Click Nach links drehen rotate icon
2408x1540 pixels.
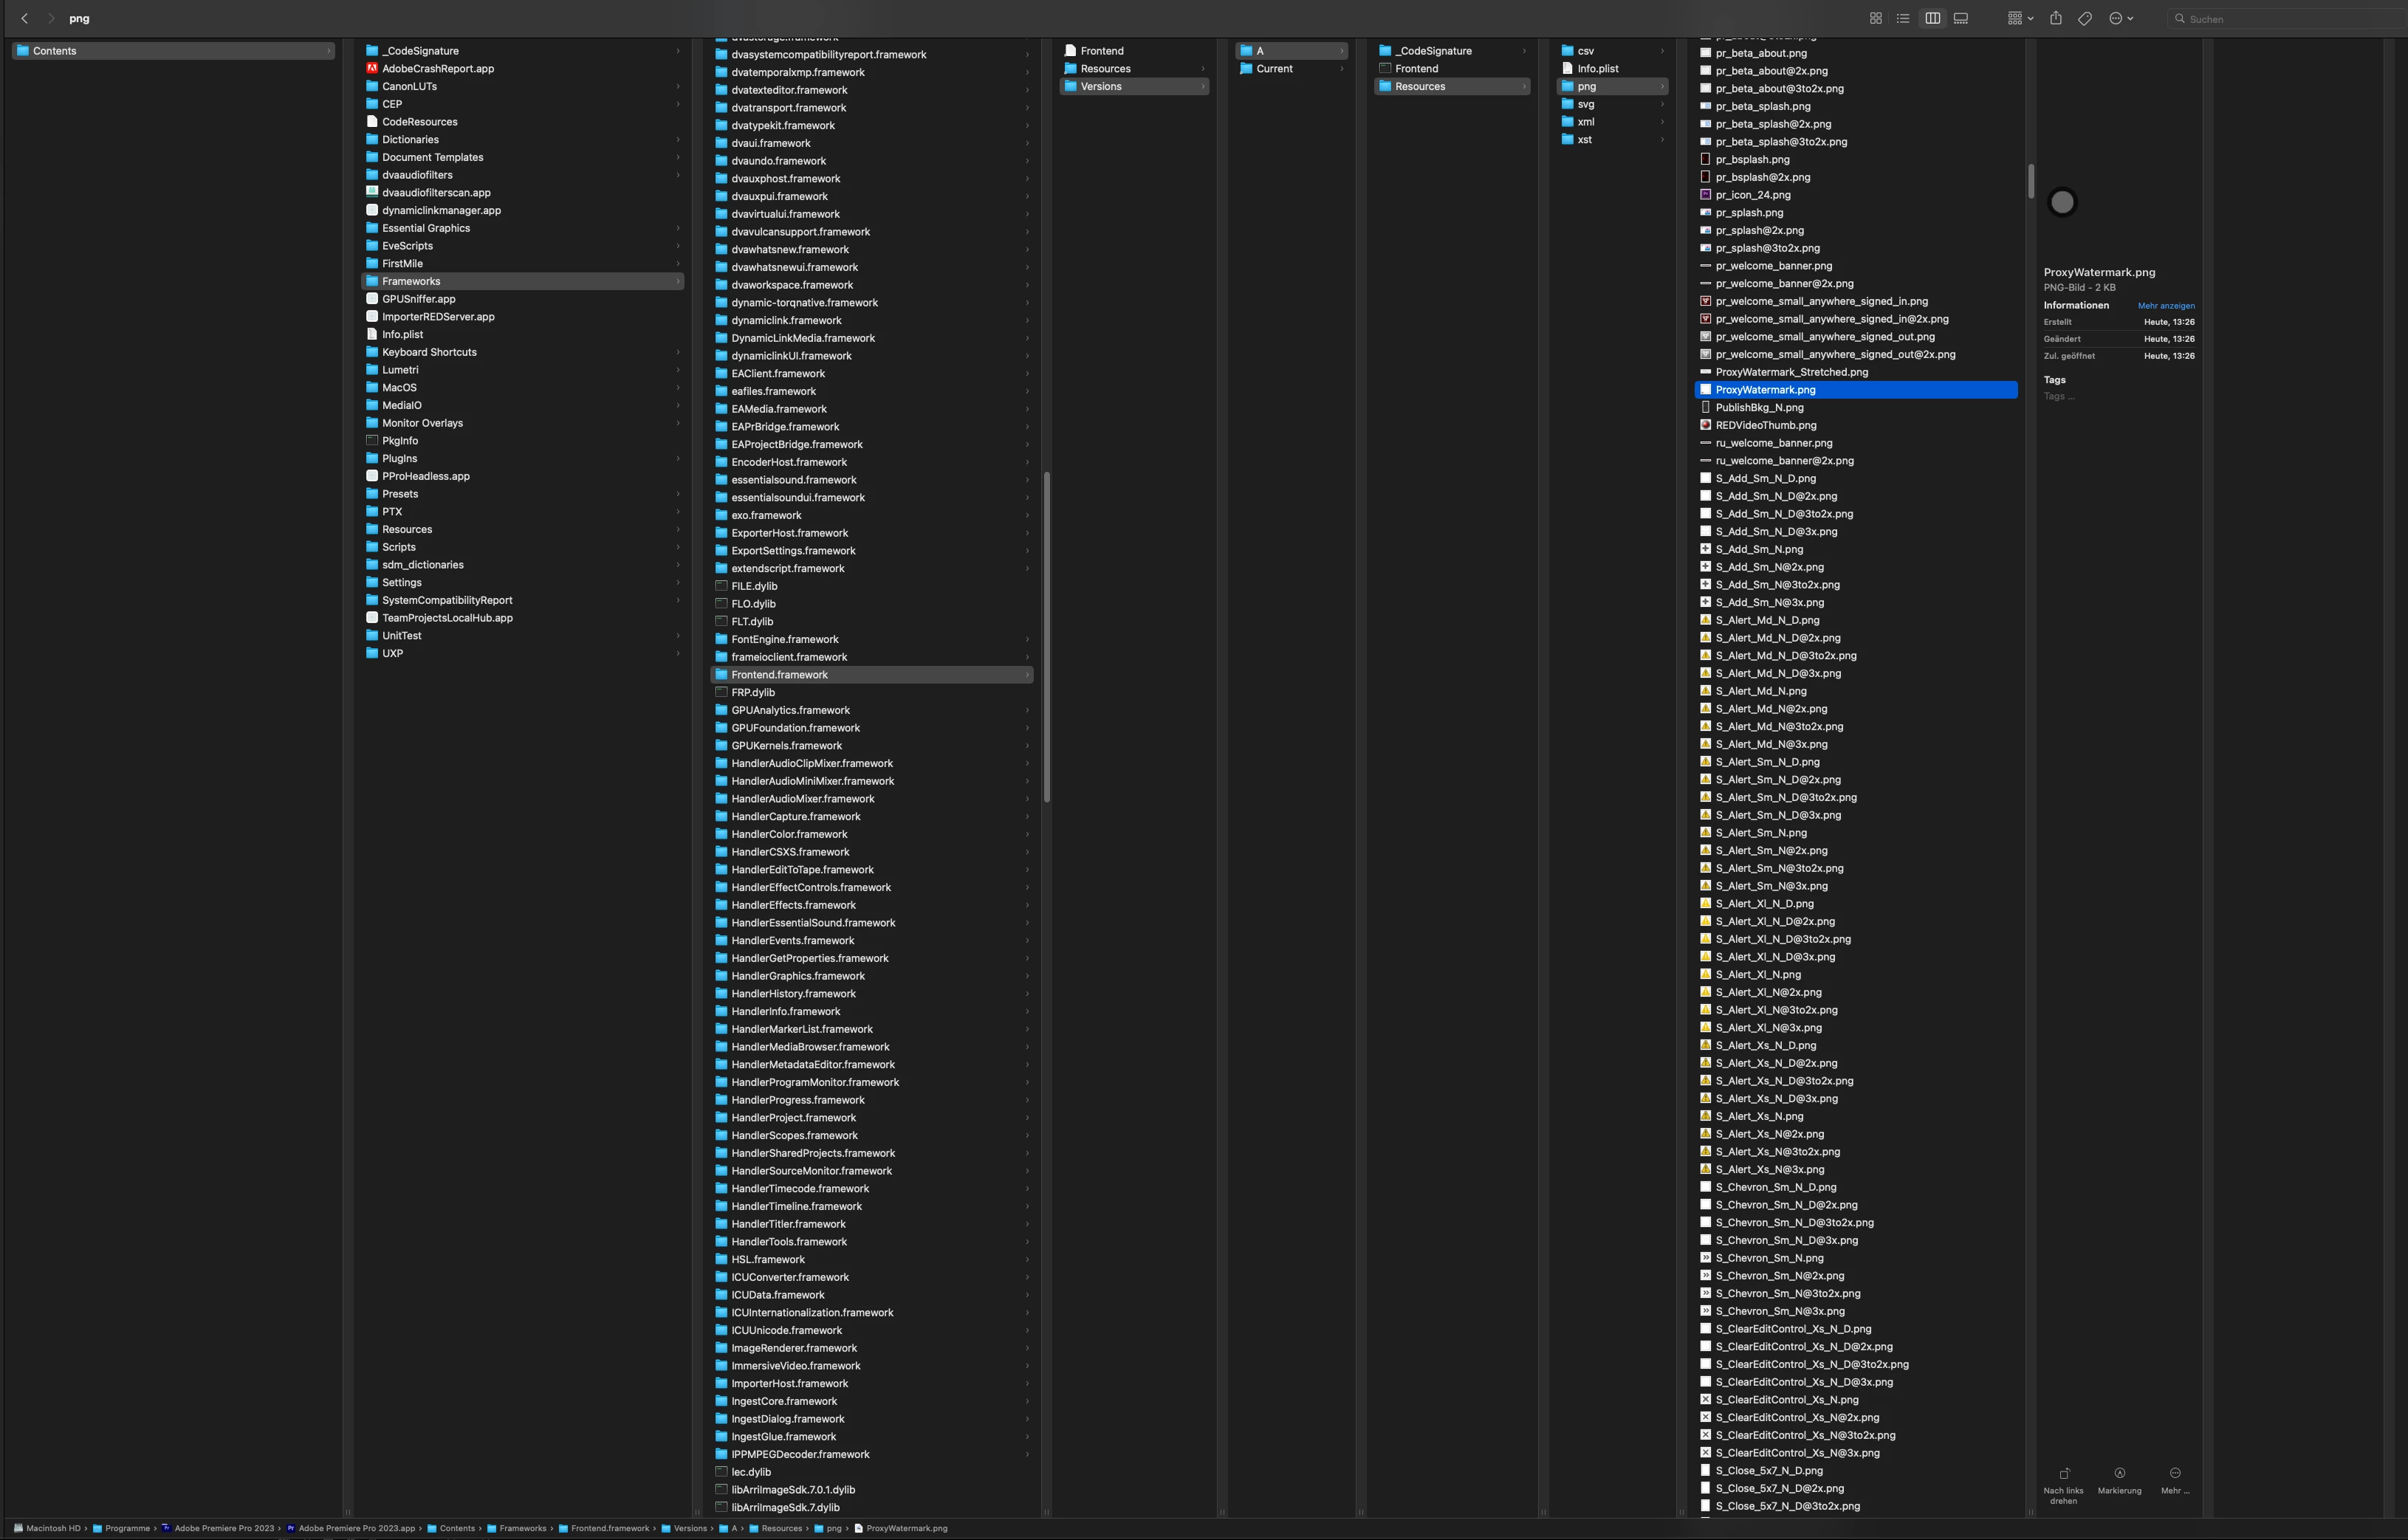[x=2063, y=1473]
